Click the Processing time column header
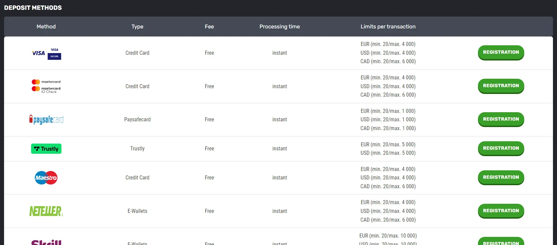 point(280,27)
